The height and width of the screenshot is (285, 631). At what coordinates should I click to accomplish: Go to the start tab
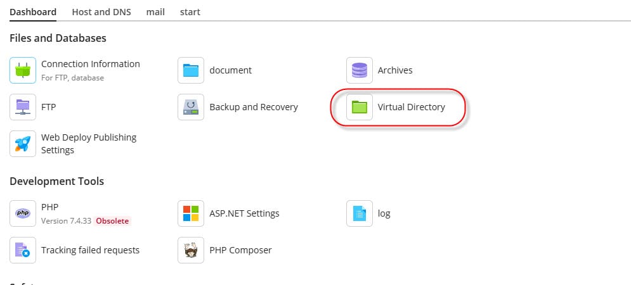190,12
